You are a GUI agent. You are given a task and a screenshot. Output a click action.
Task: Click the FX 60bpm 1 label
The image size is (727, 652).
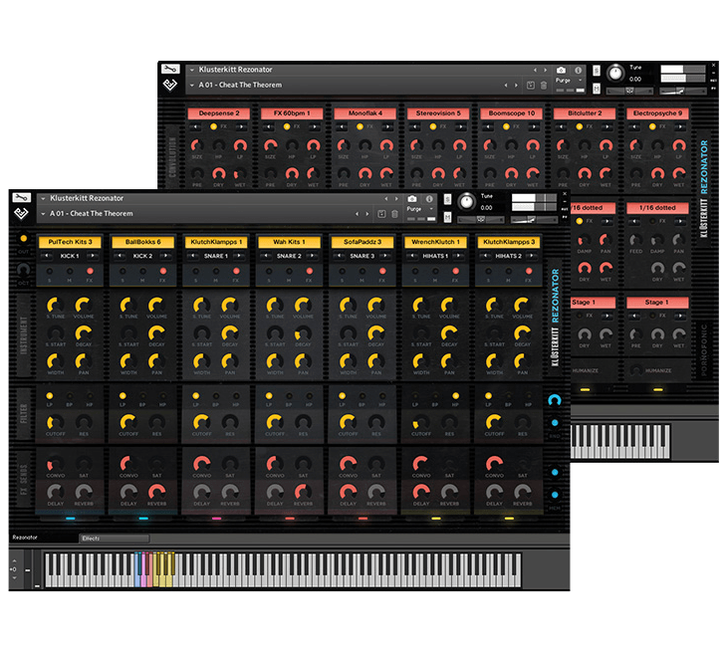292,113
